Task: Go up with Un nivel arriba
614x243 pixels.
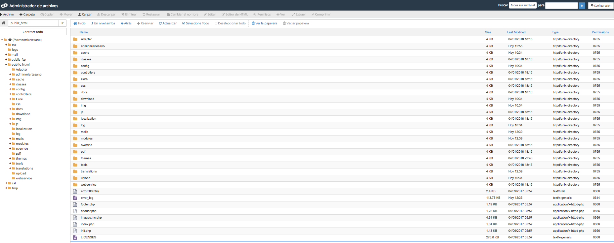Action: pos(103,23)
